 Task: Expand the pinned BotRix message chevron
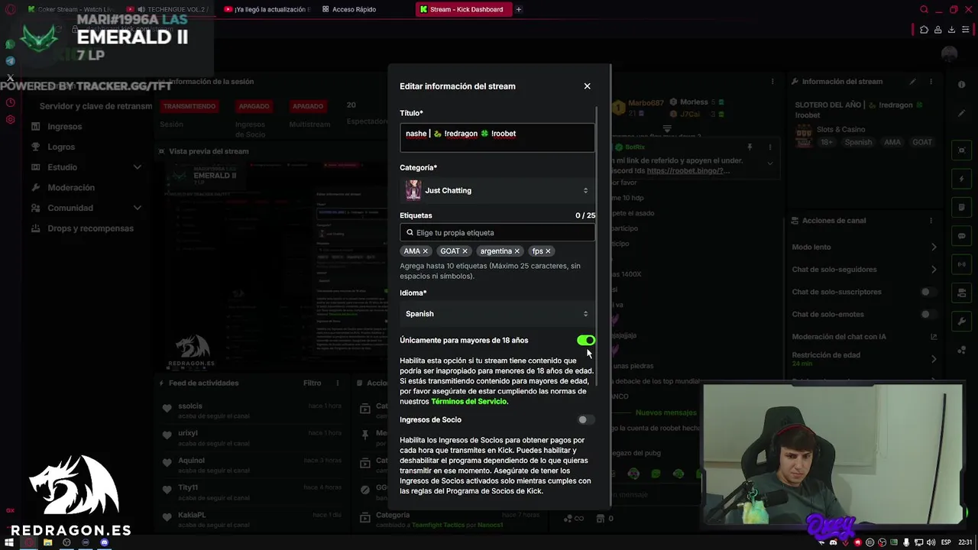click(769, 163)
